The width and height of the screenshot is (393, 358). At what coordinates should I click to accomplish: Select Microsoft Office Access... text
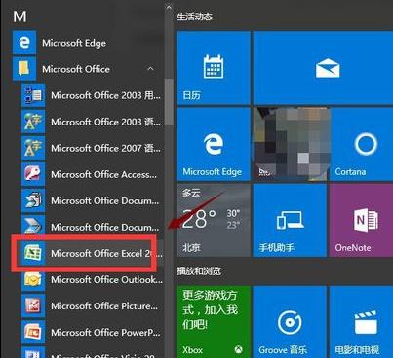[104, 174]
